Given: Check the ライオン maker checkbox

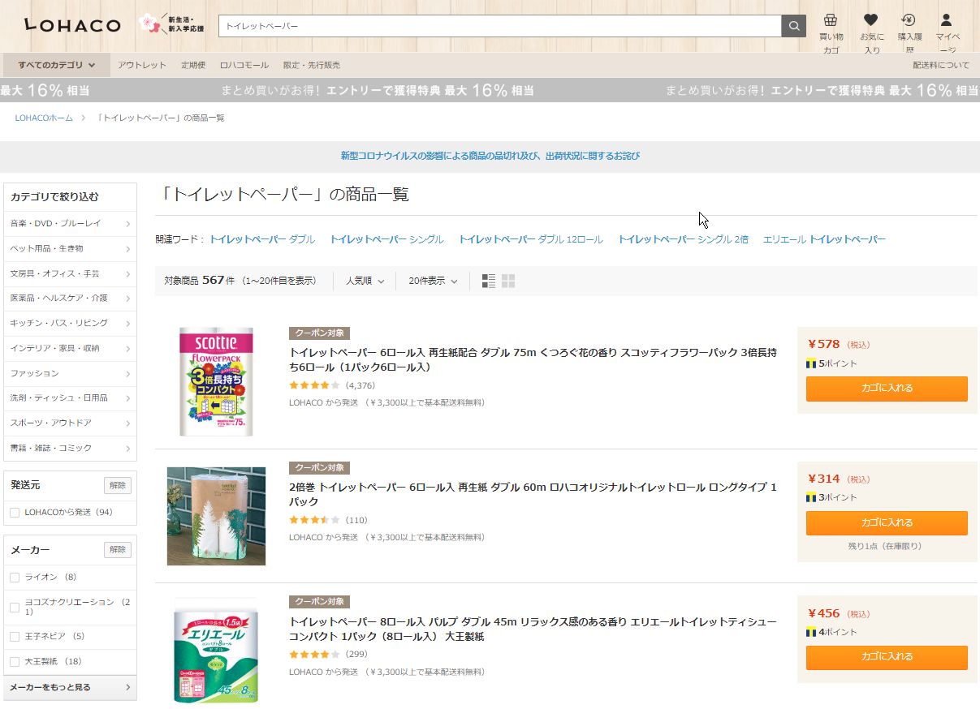Looking at the screenshot, I should [x=15, y=578].
